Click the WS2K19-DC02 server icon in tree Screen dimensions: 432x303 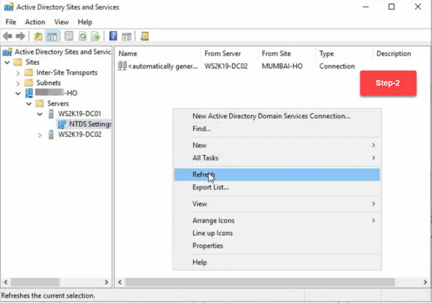[x=51, y=134]
